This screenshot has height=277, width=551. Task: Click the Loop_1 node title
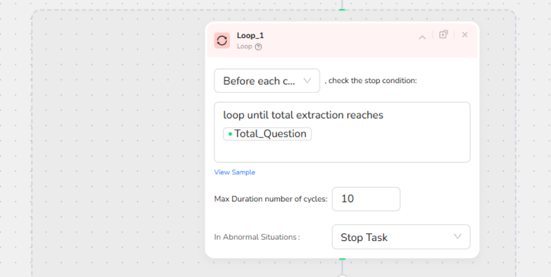pos(250,36)
